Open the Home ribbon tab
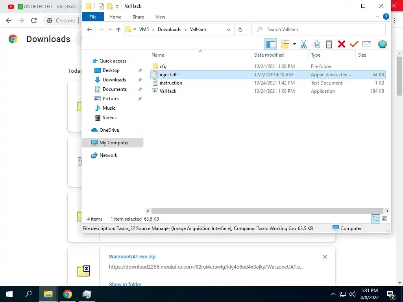Image resolution: width=403 pixels, height=302 pixels. pos(115,17)
